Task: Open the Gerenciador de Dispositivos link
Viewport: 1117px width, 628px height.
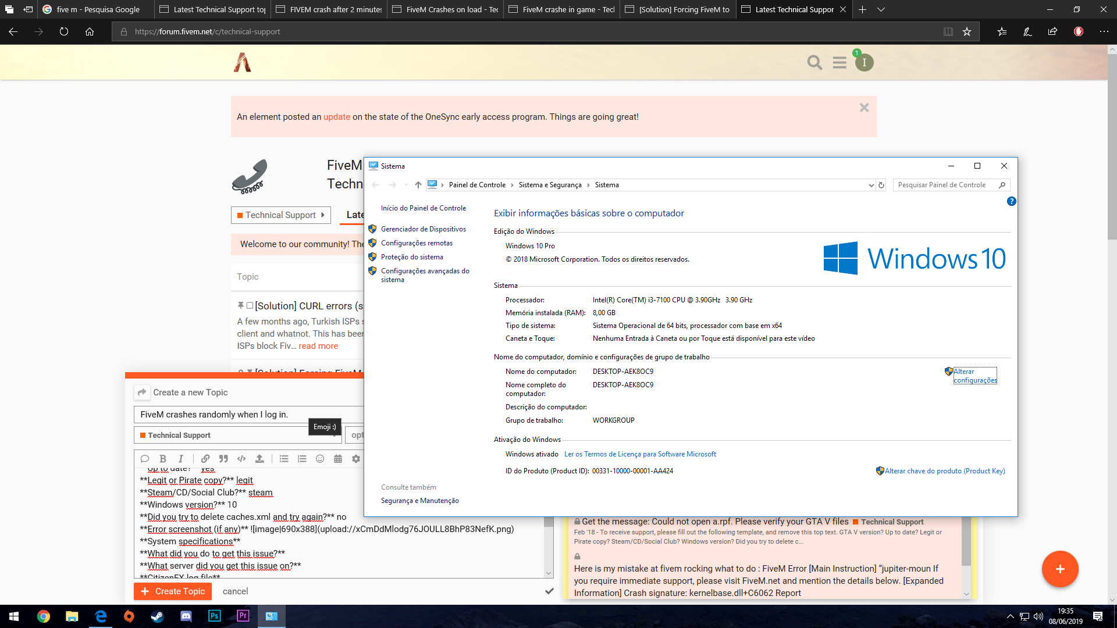Action: coord(423,229)
